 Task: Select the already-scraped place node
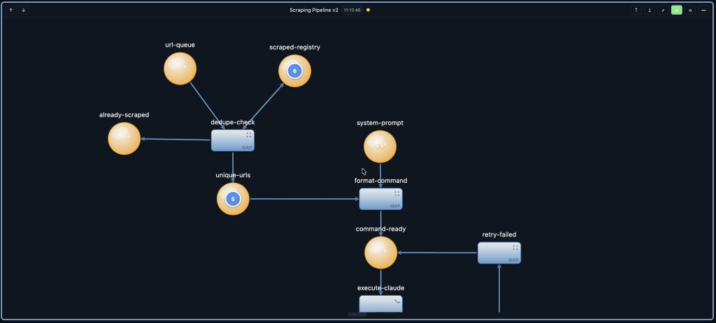pos(124,138)
